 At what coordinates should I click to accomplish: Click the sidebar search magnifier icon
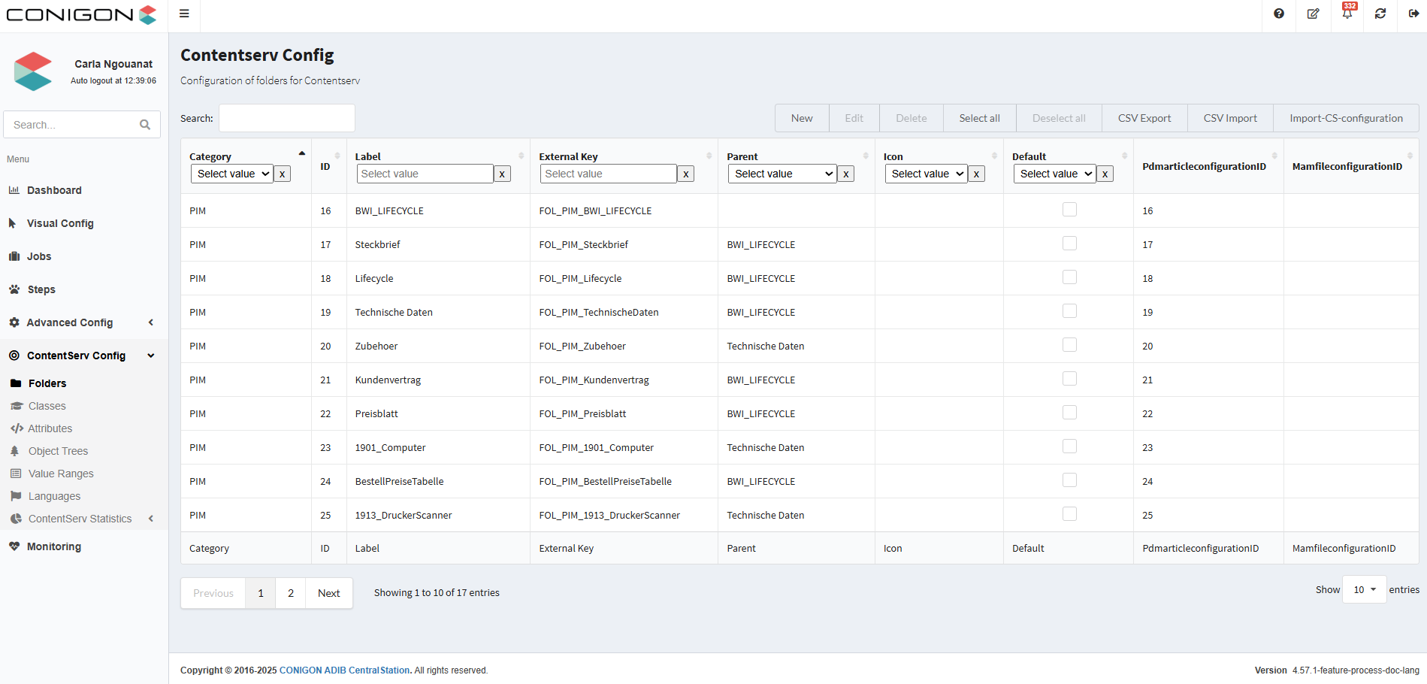tap(145, 125)
